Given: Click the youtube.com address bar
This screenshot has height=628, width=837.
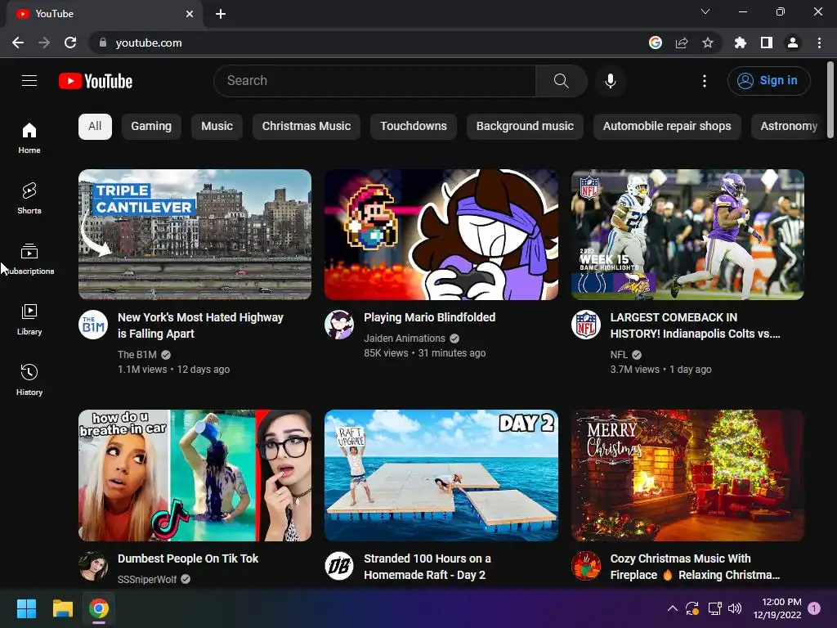Looking at the screenshot, I should point(369,43).
